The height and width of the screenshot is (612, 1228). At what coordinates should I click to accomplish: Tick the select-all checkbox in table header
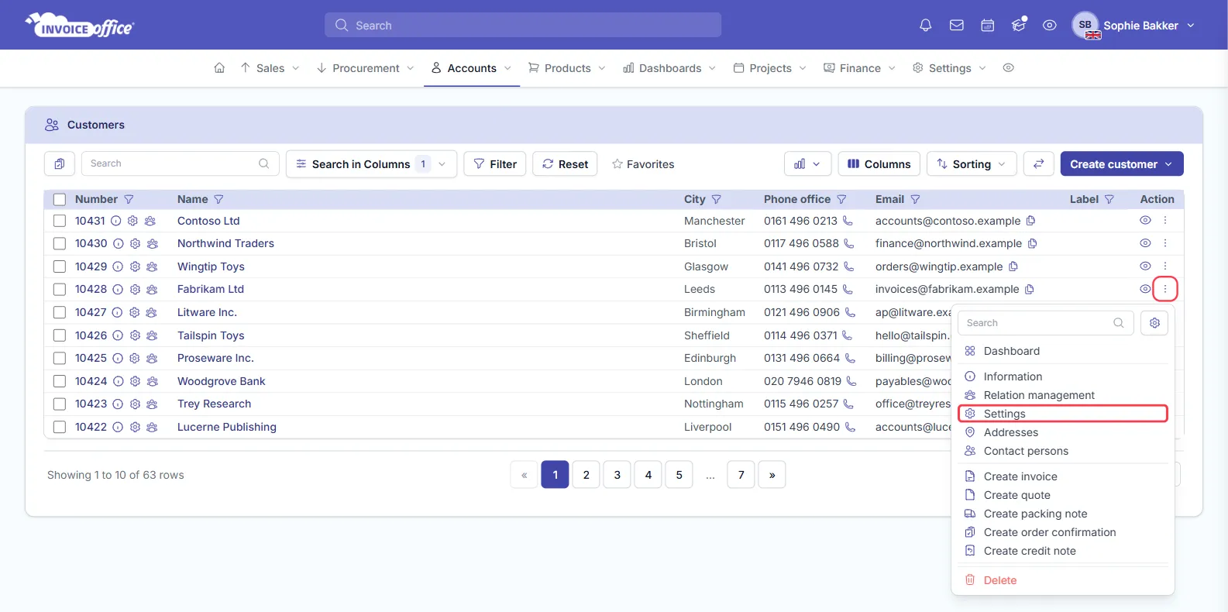[60, 199]
